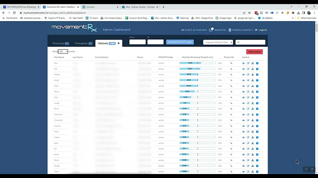318x178 pixels.
Task: Click the download icon in Deb's row
Action: tap(253, 97)
